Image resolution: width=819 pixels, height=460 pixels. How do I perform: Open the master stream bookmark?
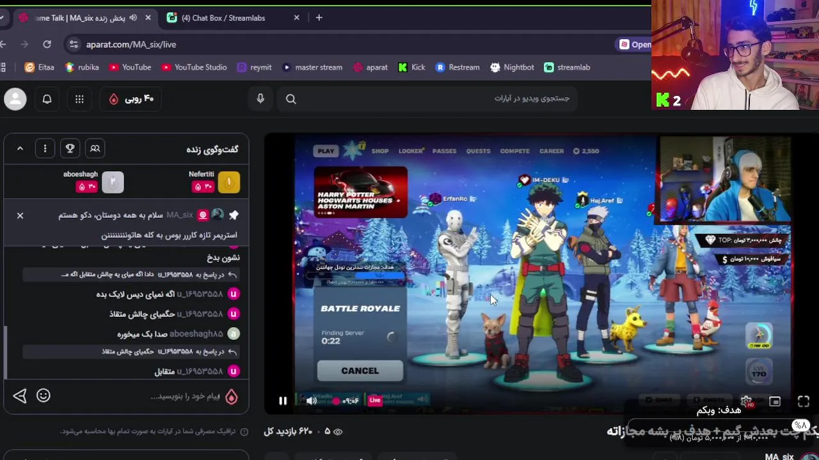[312, 67]
